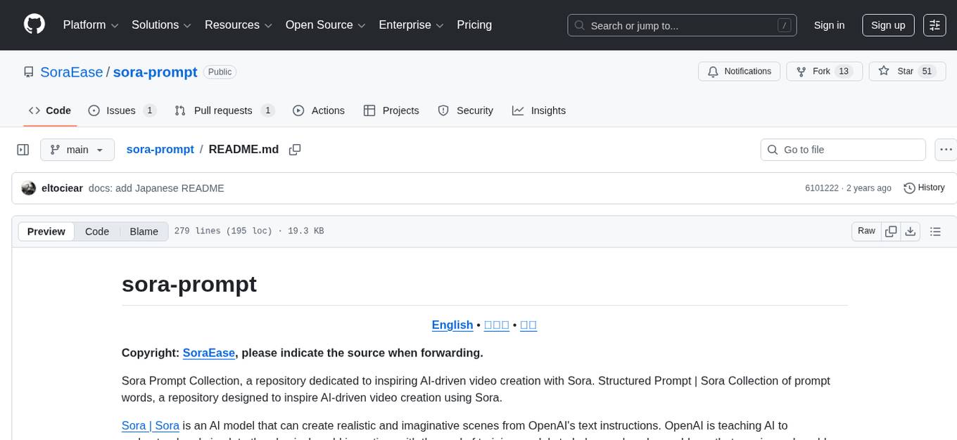Open the Pull requests section
This screenshot has width=957, height=440.
click(x=223, y=110)
